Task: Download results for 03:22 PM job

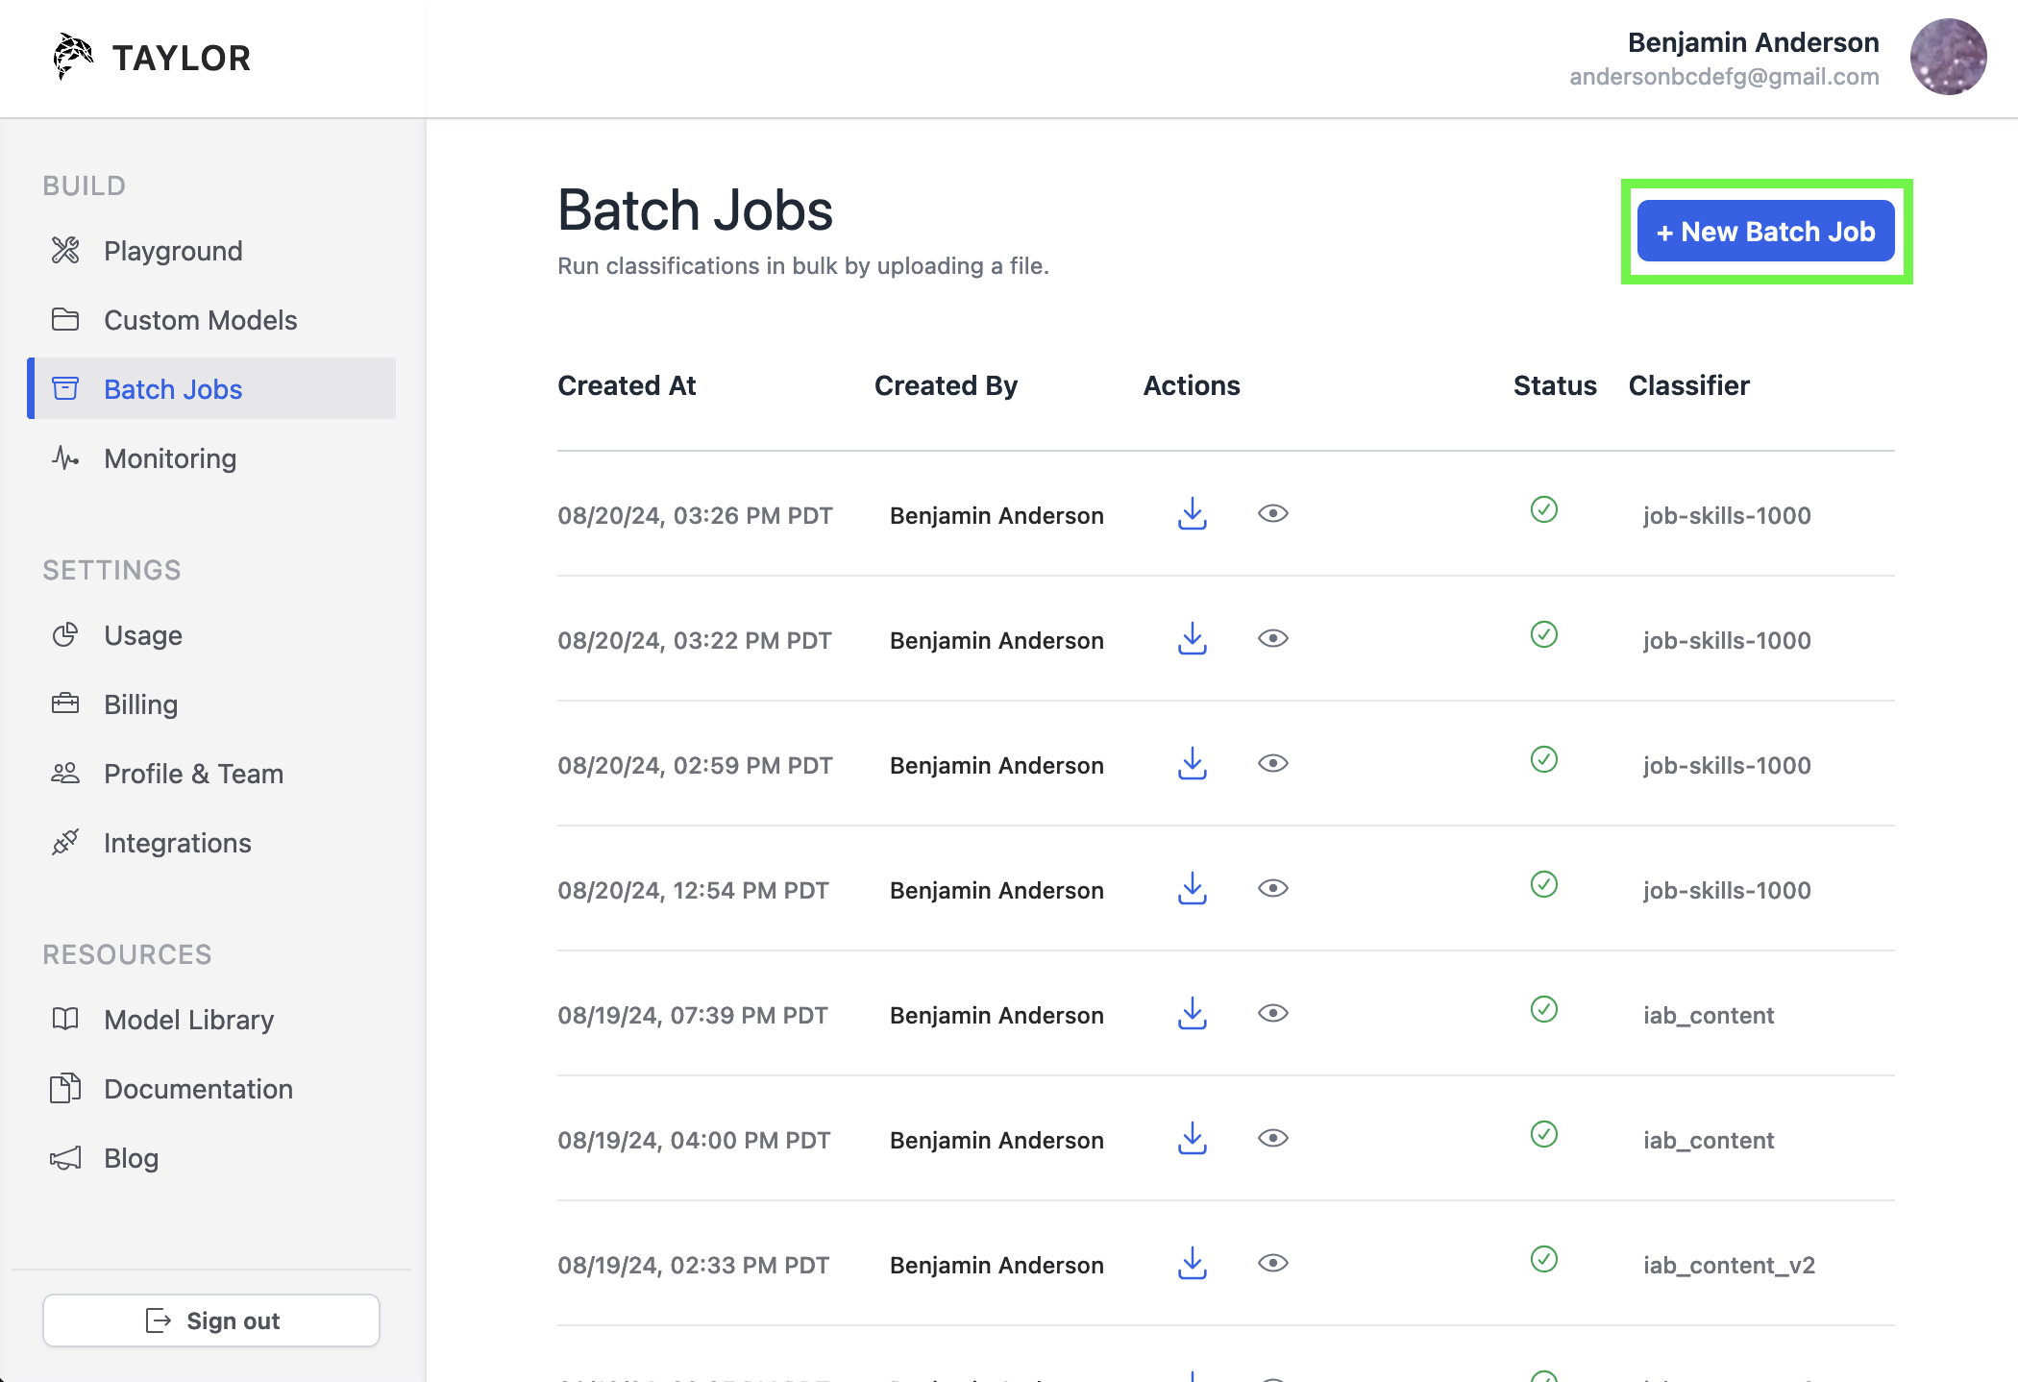Action: coord(1193,639)
